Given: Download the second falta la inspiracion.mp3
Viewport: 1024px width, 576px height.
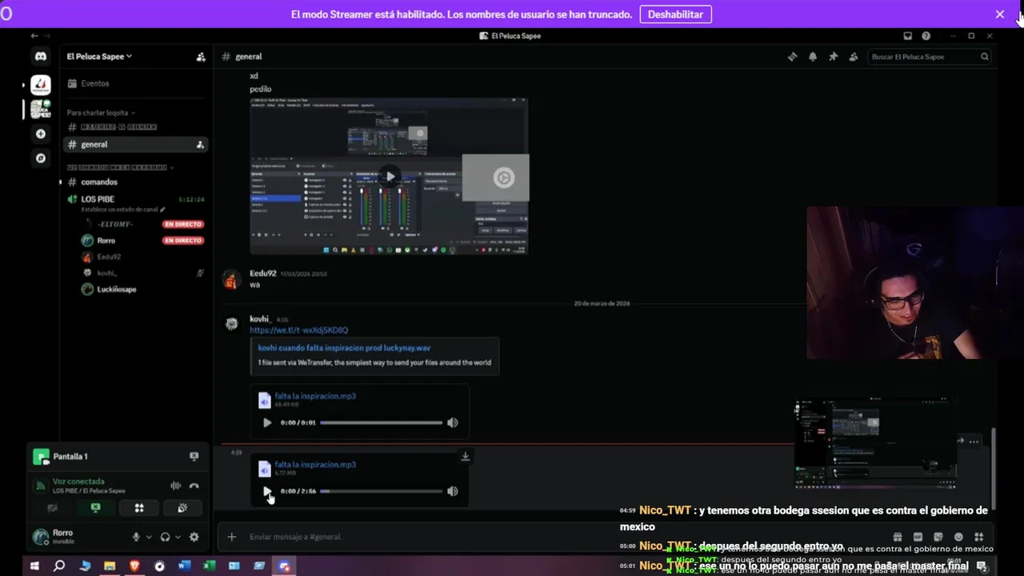Looking at the screenshot, I should pos(465,457).
